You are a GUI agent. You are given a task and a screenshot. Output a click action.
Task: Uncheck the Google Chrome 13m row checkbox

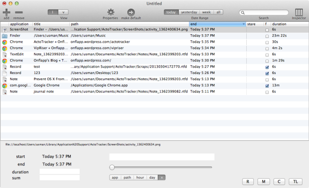[267, 86]
